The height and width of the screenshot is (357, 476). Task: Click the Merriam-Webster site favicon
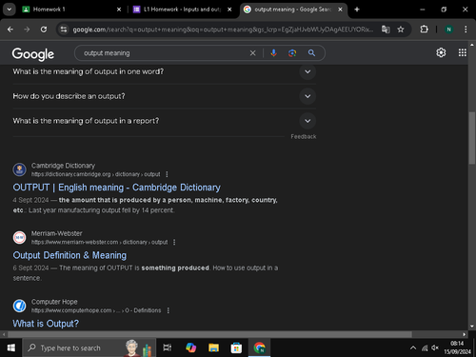tap(19, 237)
